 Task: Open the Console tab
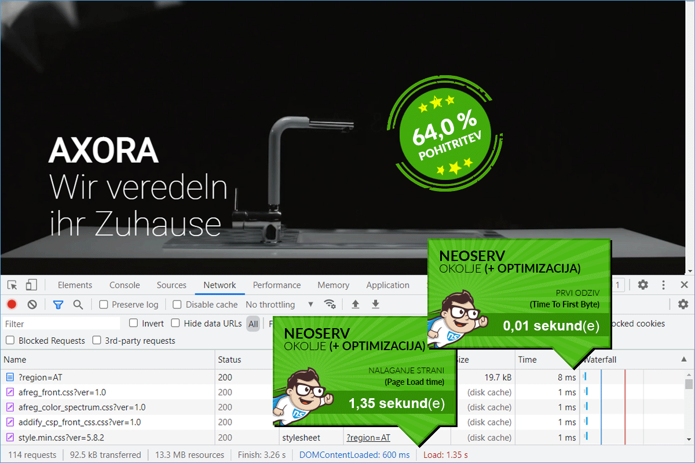125,285
